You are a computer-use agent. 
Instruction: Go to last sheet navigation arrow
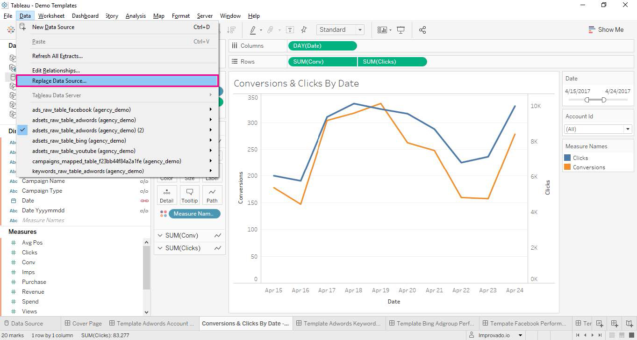click(600, 335)
